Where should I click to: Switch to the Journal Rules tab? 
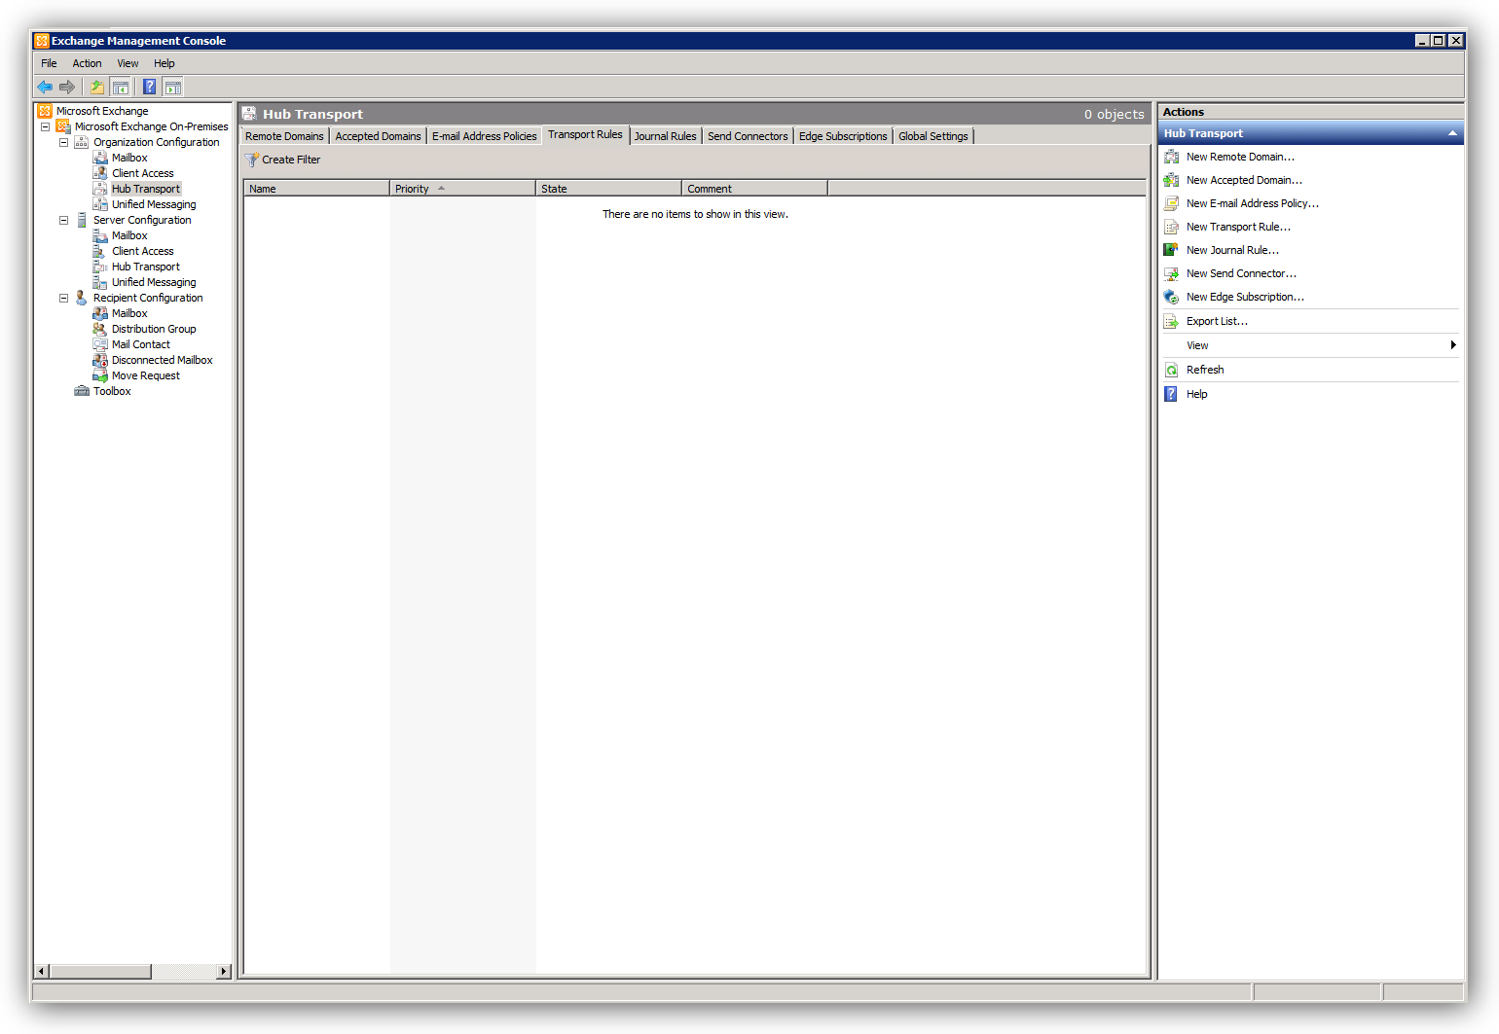tap(666, 136)
